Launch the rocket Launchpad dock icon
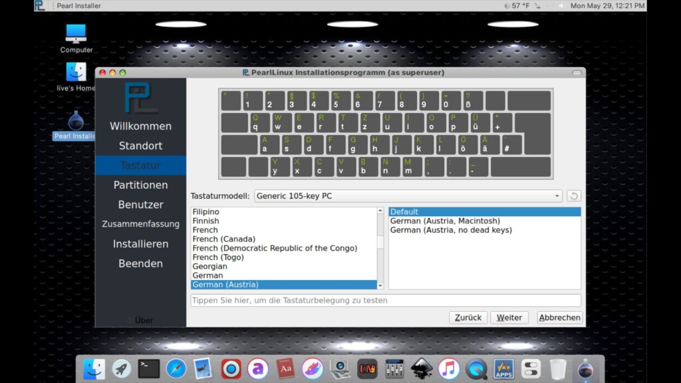 (122, 368)
